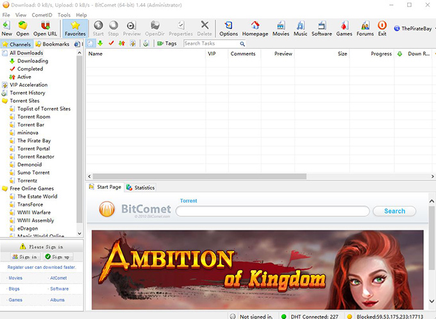
Task: Go to Homepage via house icon
Action: point(255,28)
